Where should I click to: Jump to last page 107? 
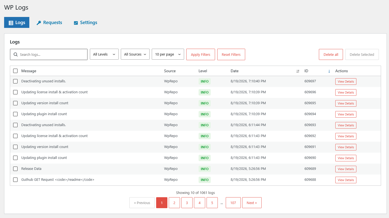(x=233, y=203)
